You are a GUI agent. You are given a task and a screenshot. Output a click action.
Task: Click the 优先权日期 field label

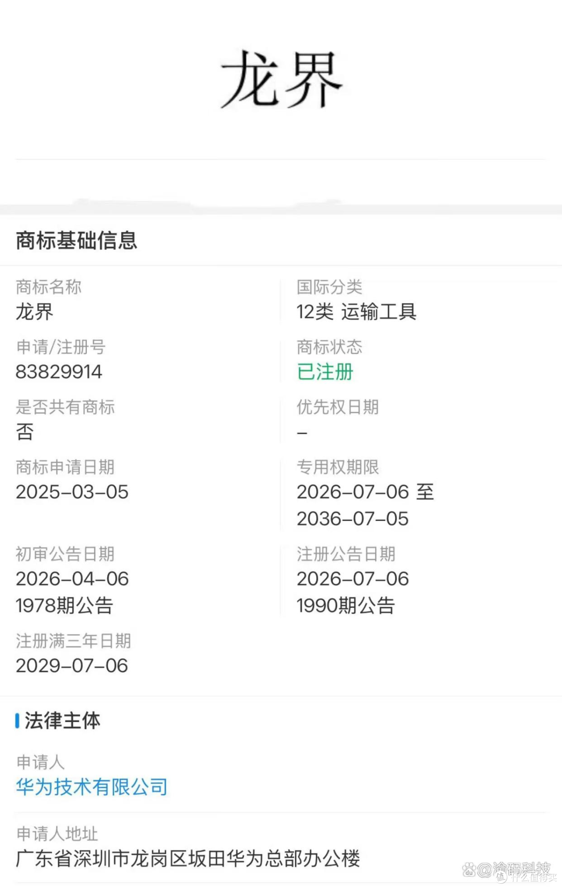(x=338, y=407)
